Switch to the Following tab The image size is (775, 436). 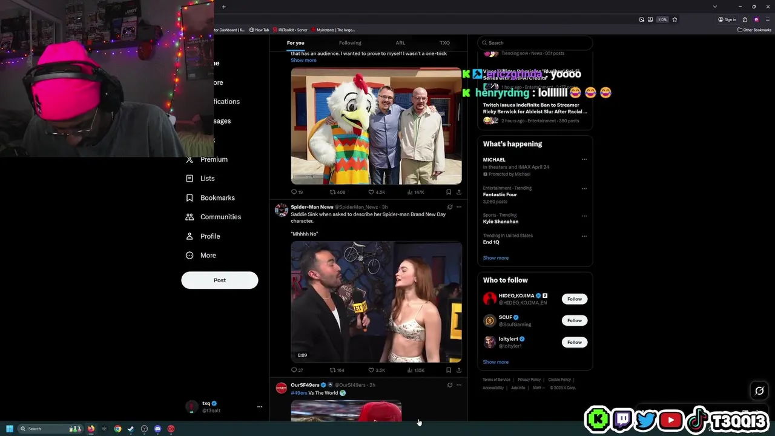[x=350, y=43]
